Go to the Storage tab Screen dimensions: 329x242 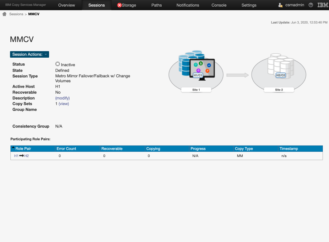coord(129,5)
